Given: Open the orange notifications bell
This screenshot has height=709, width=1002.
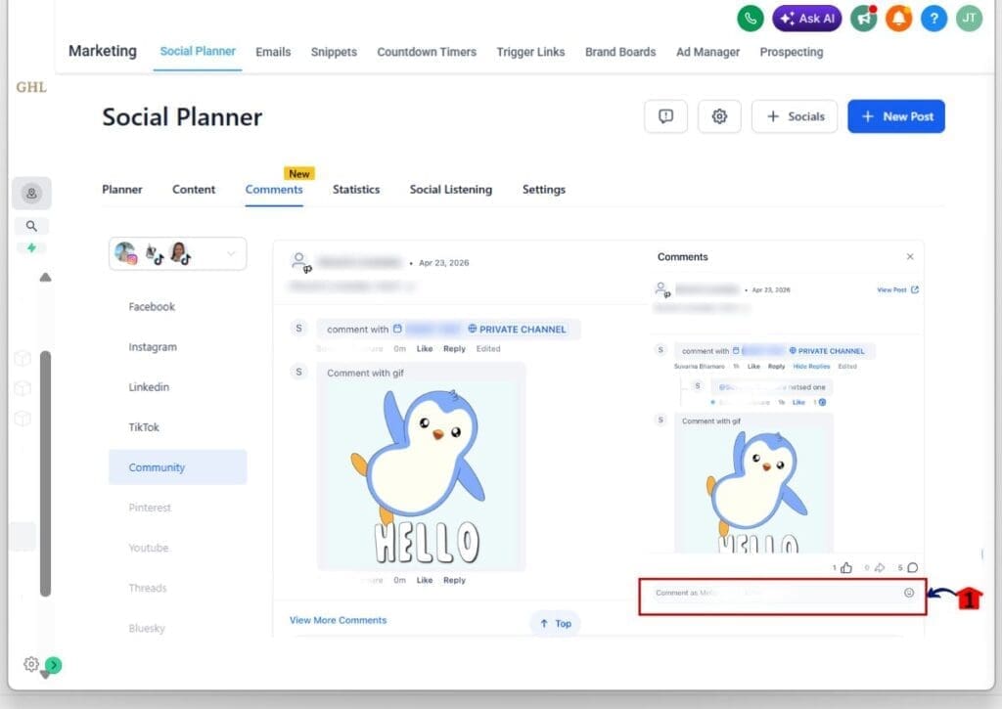Looking at the screenshot, I should pos(898,18).
